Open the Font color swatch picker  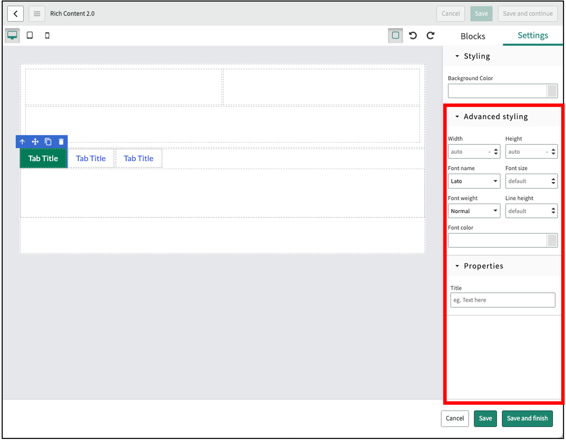552,241
